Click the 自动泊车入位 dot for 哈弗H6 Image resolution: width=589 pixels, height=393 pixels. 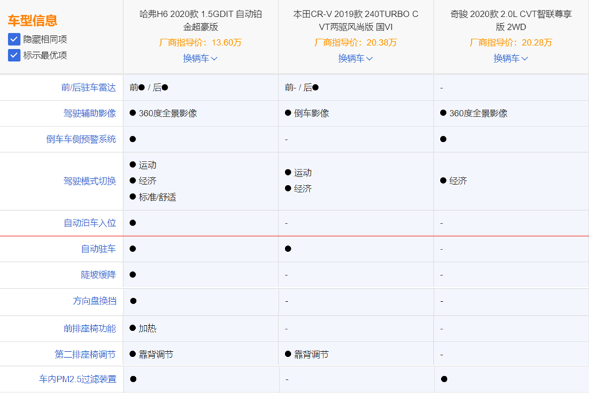132,223
